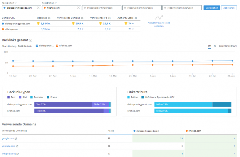Open the info icon next to Backlinks
Viewport: 240px width, 157px height.
[49, 18]
